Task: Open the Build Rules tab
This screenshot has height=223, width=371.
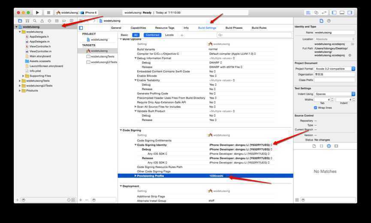Action: [x=259, y=28]
